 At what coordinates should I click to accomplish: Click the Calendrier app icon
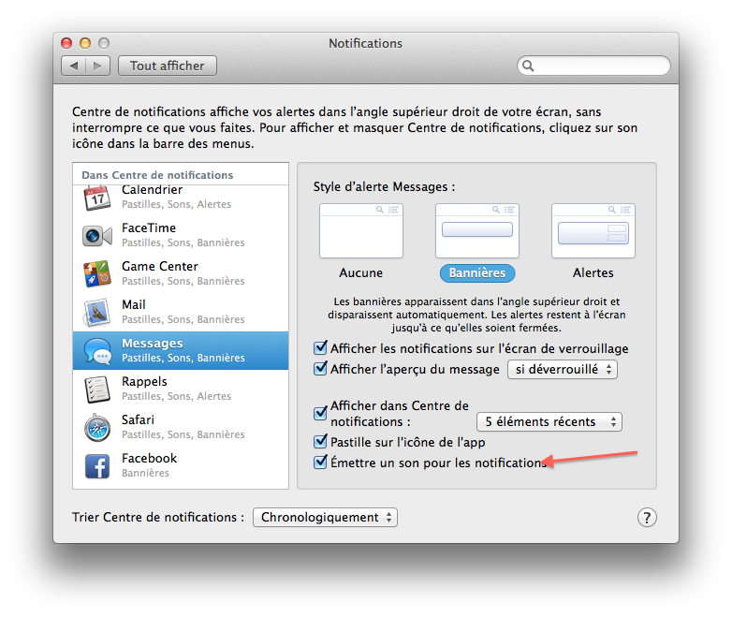click(x=97, y=198)
